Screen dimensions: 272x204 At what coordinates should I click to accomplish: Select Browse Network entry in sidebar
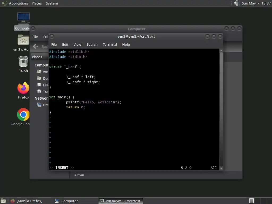43,105
